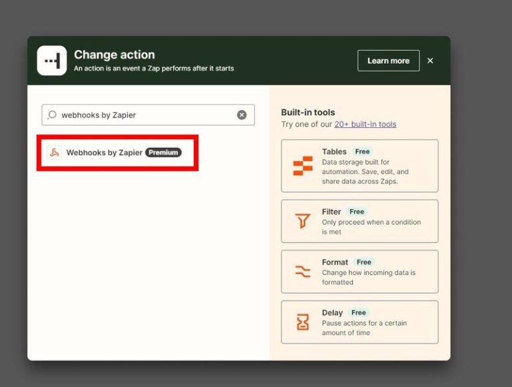Viewport: 512px width, 387px height.
Task: Click the Free badge on Delay
Action: pos(359,312)
